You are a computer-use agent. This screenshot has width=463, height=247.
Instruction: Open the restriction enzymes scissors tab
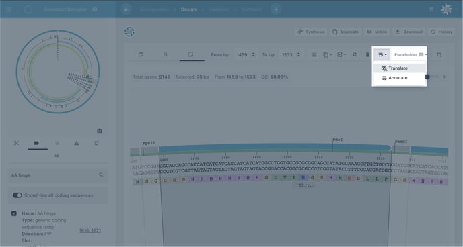pyautogui.click(x=16, y=143)
